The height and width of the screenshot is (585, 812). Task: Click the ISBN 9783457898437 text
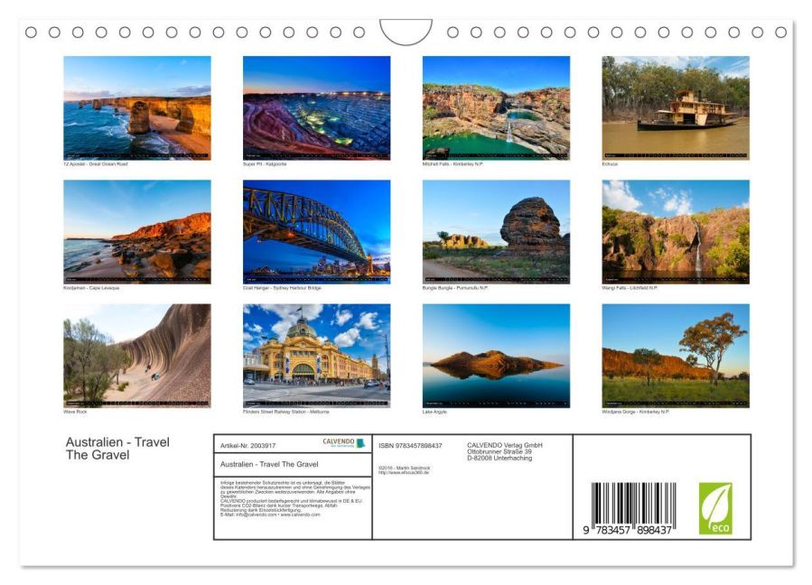(410, 445)
